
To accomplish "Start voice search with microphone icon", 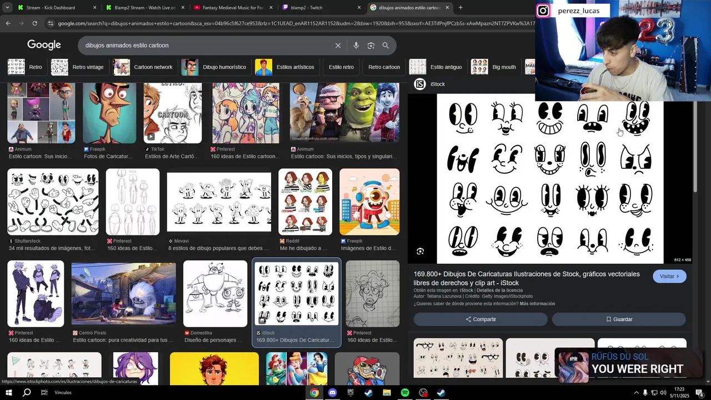I will click(x=356, y=46).
